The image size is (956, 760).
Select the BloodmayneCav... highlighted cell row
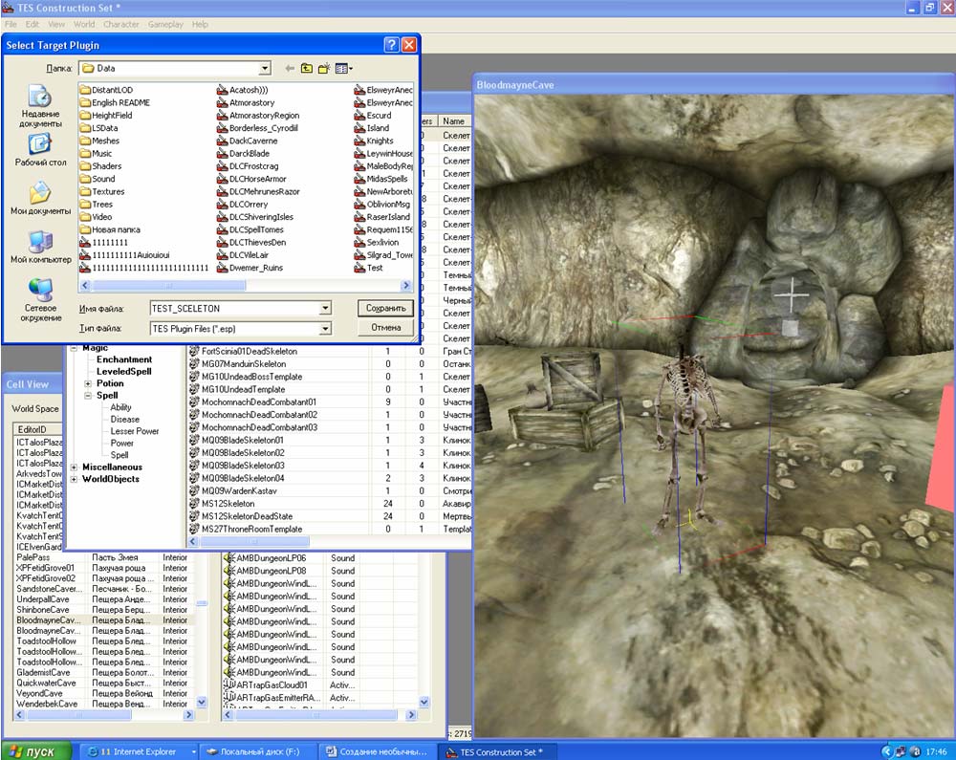pyautogui.click(x=103, y=619)
